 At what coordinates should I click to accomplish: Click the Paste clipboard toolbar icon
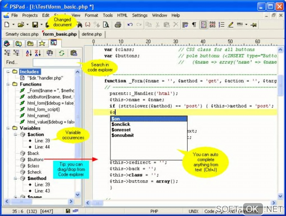(167, 24)
